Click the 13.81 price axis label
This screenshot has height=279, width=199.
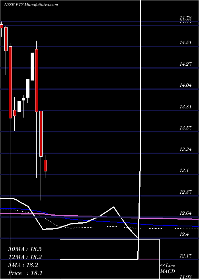click(185, 107)
